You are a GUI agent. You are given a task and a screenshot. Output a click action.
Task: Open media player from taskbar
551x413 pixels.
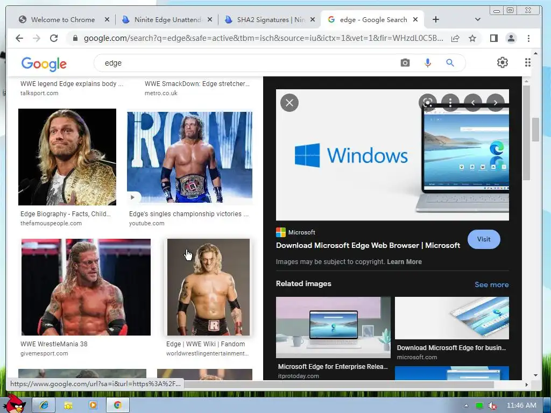coord(93,405)
